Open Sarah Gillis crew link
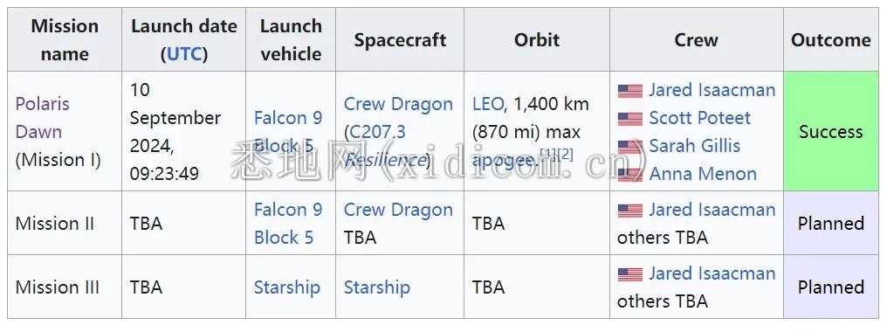Viewport: 887px width, 332px height. tap(694, 146)
